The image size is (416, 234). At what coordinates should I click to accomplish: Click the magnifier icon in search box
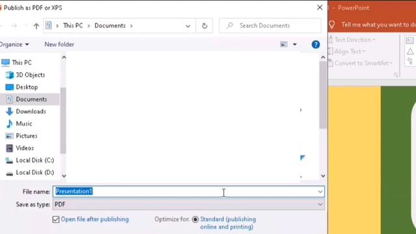point(229,25)
